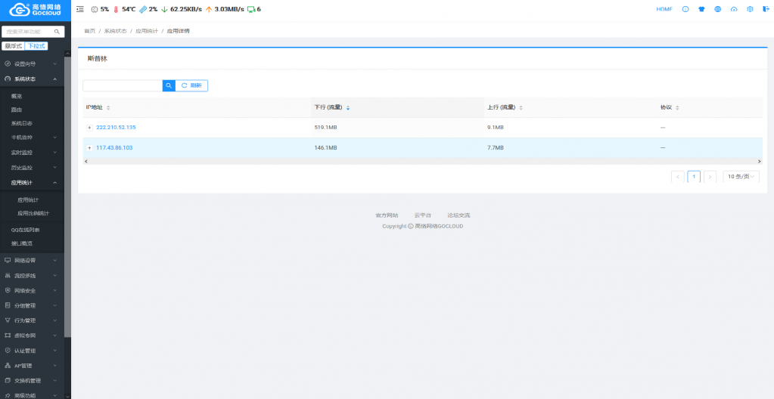Expand row for 117.43.86.103
The height and width of the screenshot is (399, 774).
pos(89,148)
